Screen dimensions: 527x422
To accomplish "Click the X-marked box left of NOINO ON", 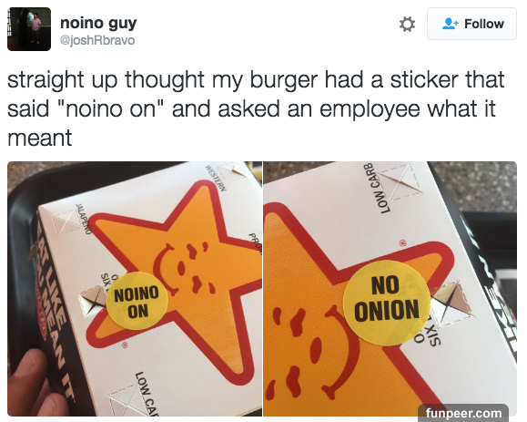I will (x=93, y=300).
